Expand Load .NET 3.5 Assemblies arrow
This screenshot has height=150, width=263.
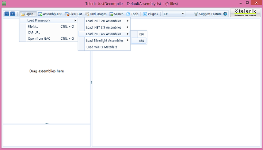pyautogui.click(x=127, y=27)
